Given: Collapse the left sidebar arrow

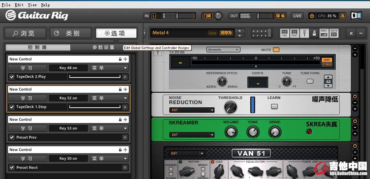Looking at the screenshot, I should click(144, 33).
